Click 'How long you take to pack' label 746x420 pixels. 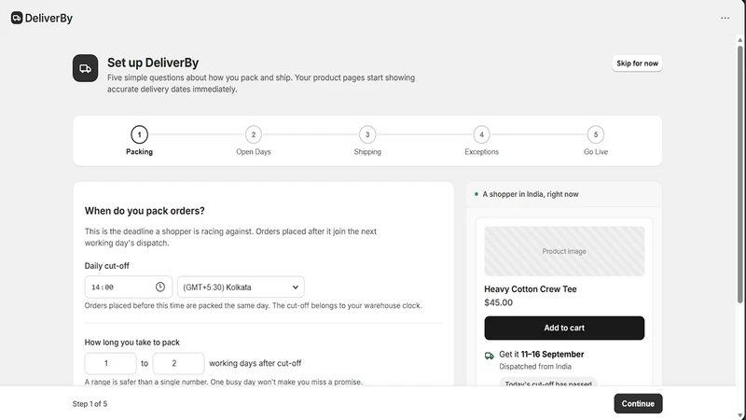coord(132,343)
